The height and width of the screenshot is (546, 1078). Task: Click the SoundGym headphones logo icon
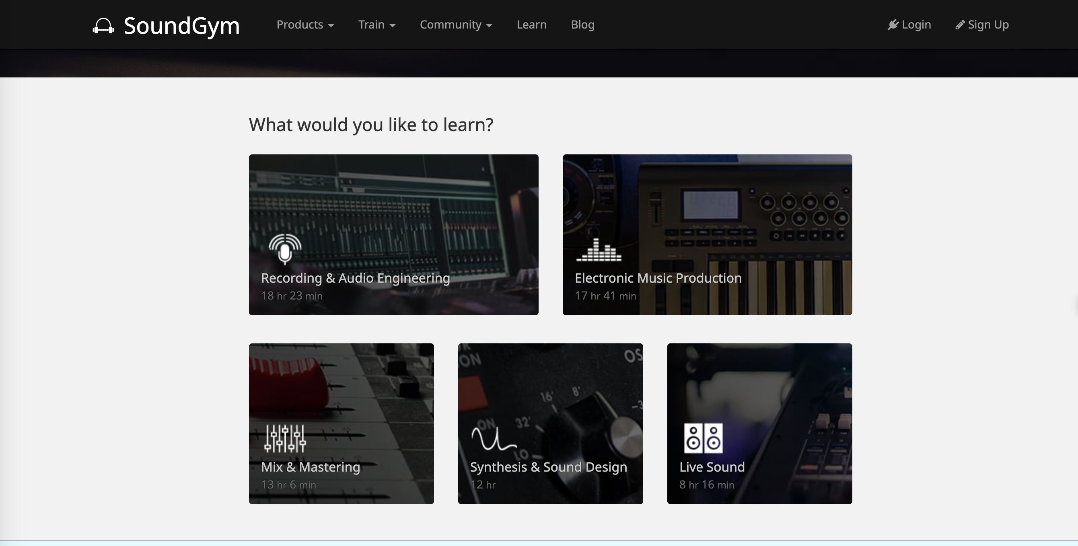[x=103, y=25]
